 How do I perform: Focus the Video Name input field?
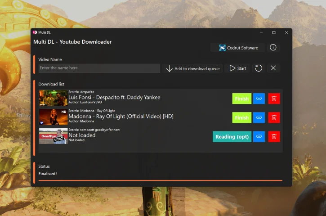(x=99, y=68)
